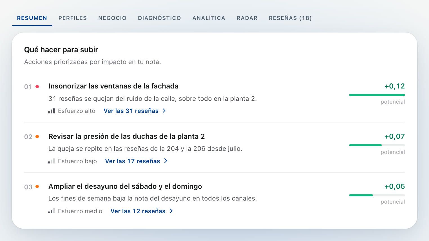This screenshot has width=429, height=241.
Task: Click the orange priority dot beside 02
Action: 37,137
